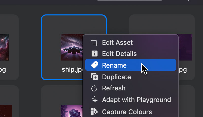Click the circular Refresh arrow icon
This screenshot has width=203, height=117.
94,88
